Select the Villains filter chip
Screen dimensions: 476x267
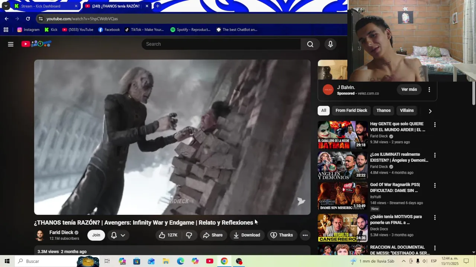click(407, 111)
